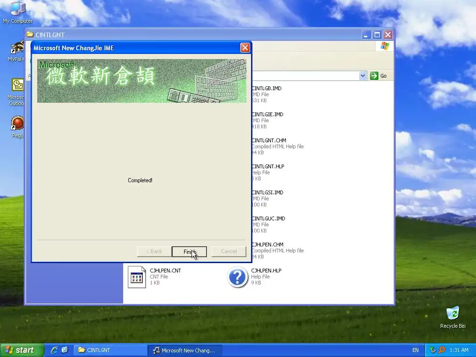Click the CINTLGNT folder icon in title bar

pos(30,34)
